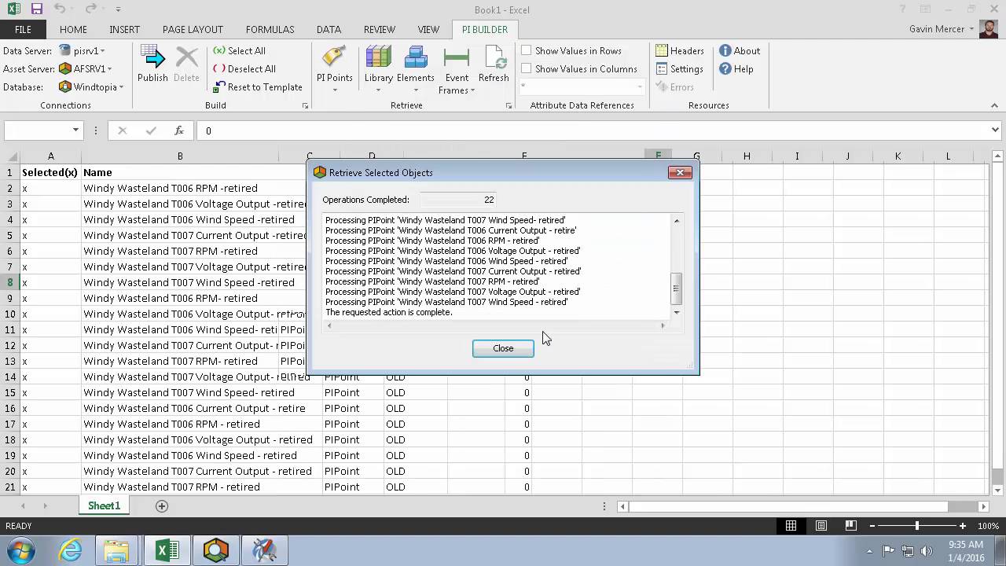Image resolution: width=1006 pixels, height=566 pixels.
Task: Click the Excel icon in the taskbar
Action: tap(167, 550)
